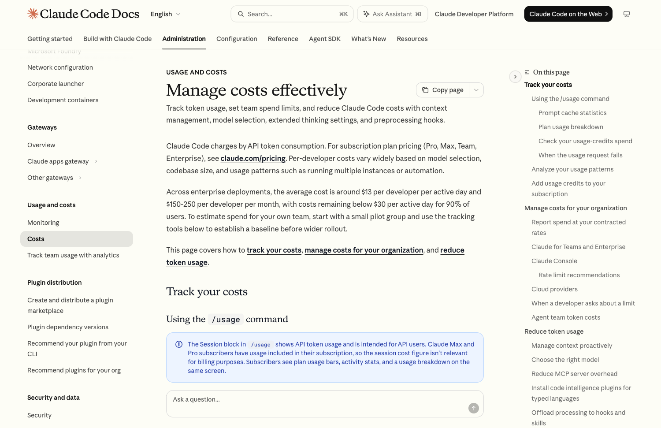
Task: Open Monitoring in the left sidebar
Action: [43, 223]
